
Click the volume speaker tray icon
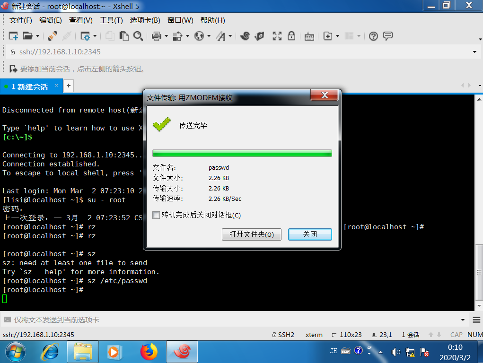tap(395, 352)
